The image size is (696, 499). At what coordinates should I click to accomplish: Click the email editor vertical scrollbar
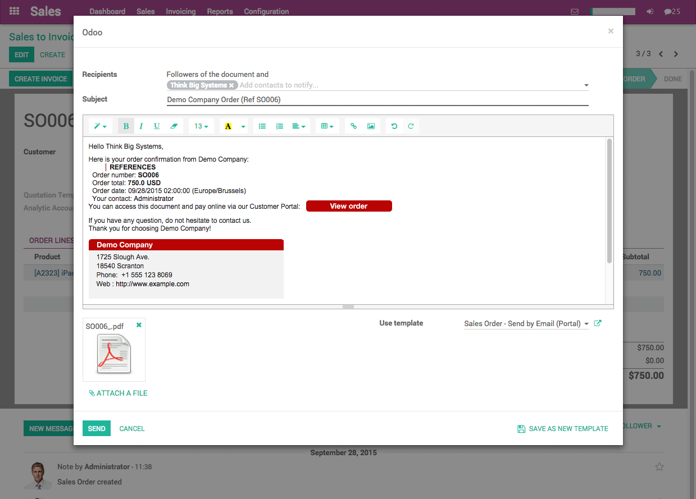(609, 201)
